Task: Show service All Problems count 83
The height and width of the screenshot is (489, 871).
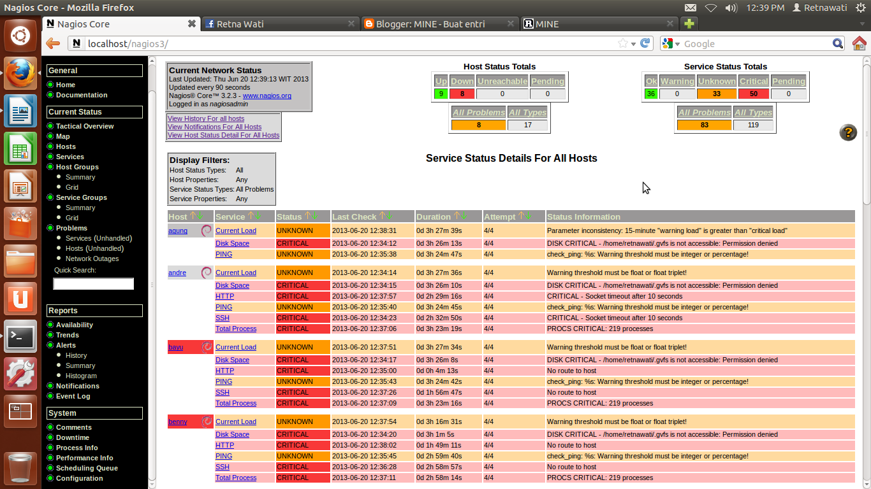Action: click(x=704, y=125)
